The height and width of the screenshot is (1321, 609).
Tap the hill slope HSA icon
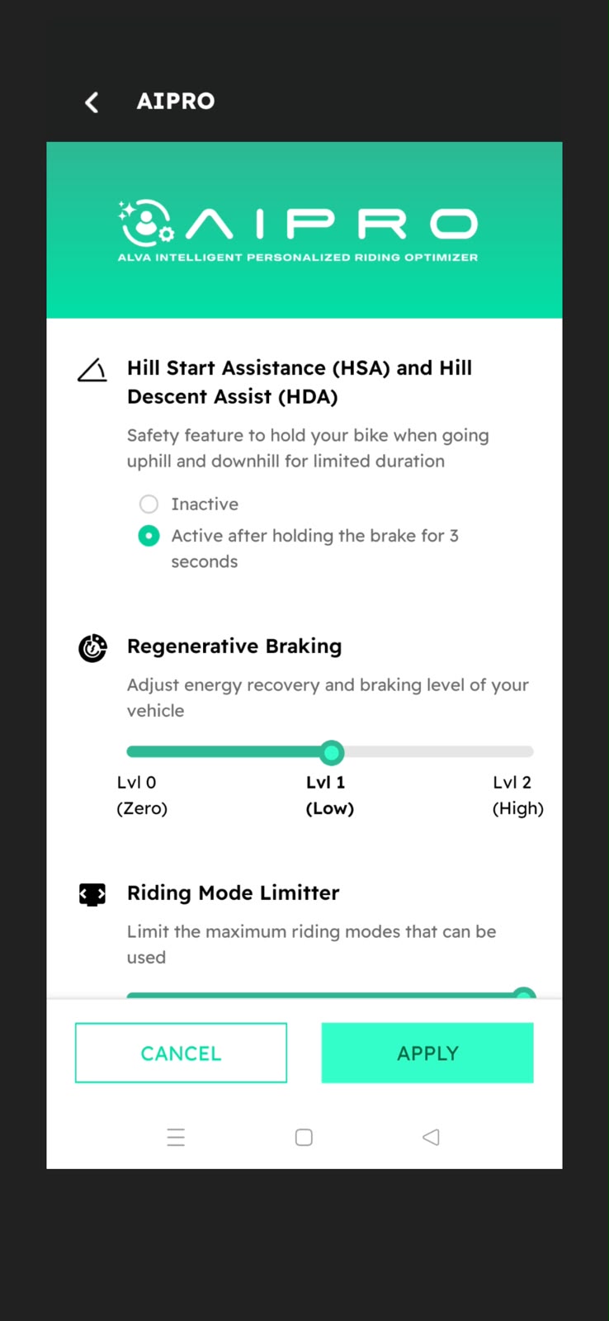point(92,370)
